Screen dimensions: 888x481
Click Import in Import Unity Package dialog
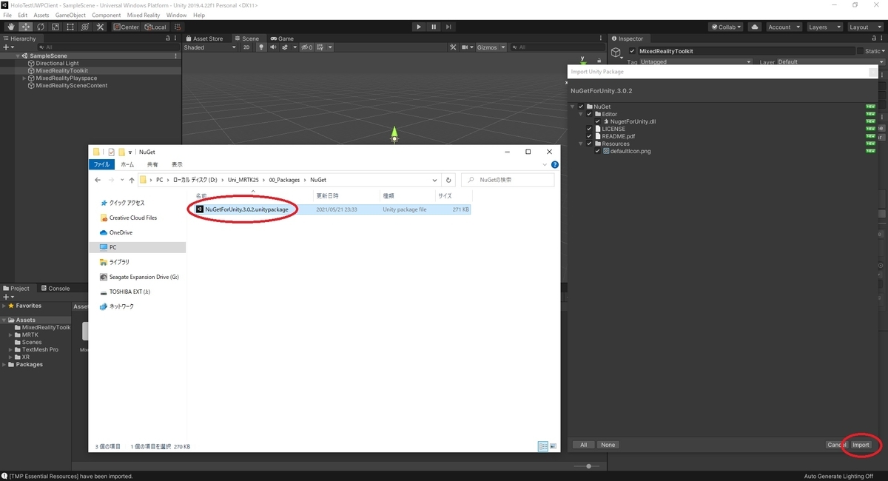(x=861, y=445)
